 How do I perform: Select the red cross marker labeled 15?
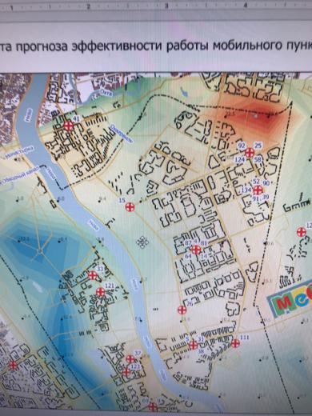tap(130, 206)
